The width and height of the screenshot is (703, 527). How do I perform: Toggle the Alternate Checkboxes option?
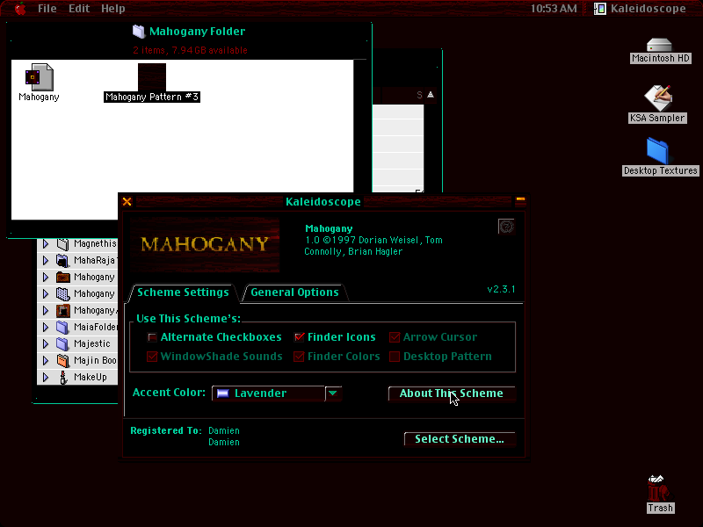[152, 337]
